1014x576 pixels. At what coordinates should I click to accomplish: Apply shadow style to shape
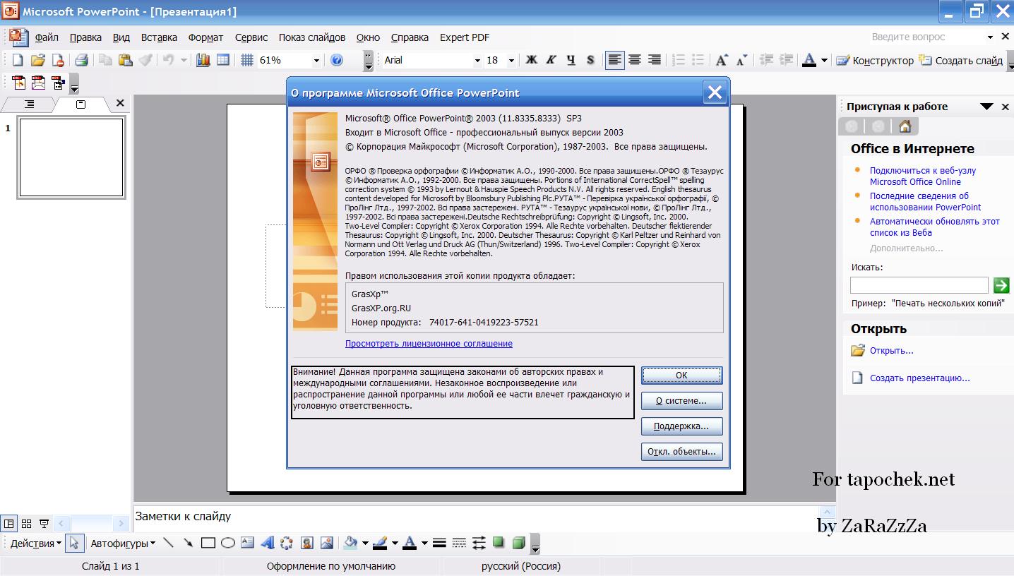click(499, 543)
